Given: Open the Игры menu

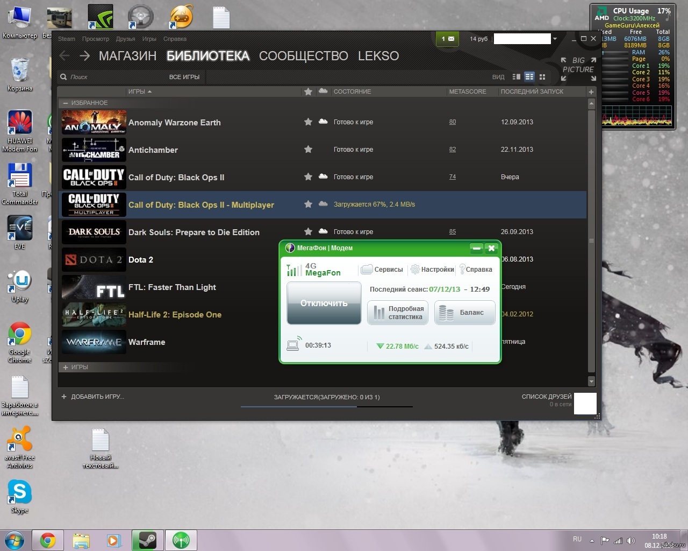Looking at the screenshot, I should coord(149,39).
